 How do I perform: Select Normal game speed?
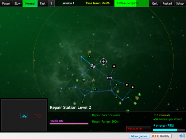click(x=30, y=4)
